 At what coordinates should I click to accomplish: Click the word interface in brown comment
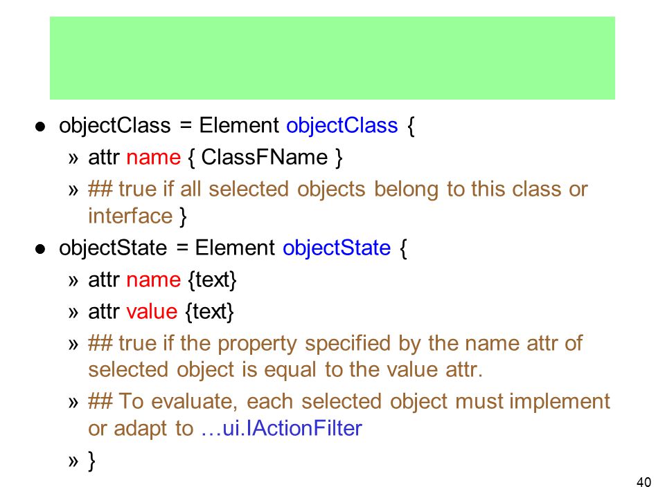click(130, 216)
